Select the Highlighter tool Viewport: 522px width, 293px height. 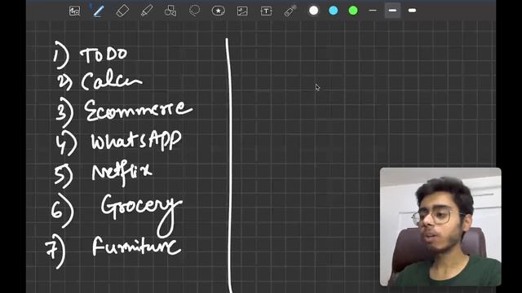[147, 11]
